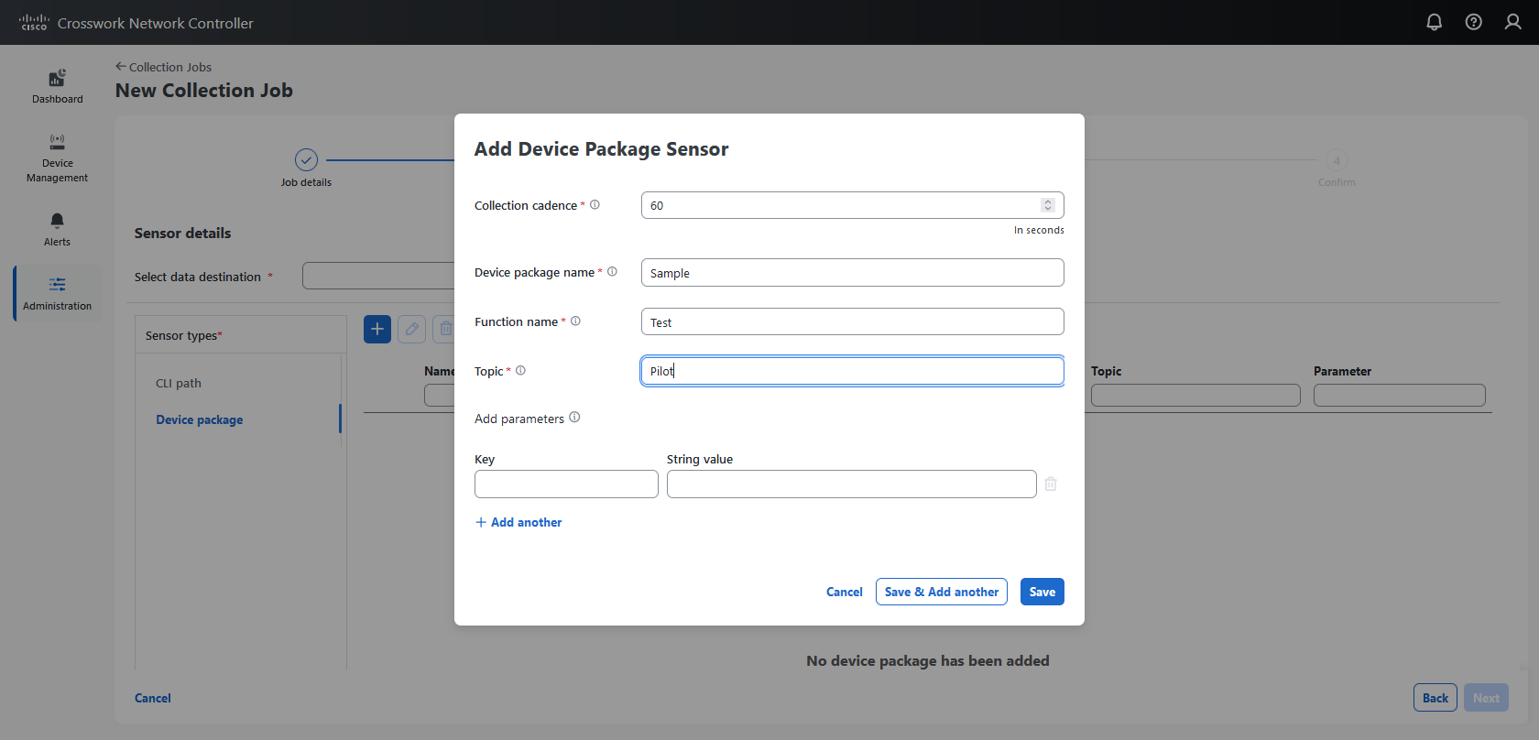Click the Confirm step number 4 circle
This screenshot has height=740, width=1539.
(1337, 160)
